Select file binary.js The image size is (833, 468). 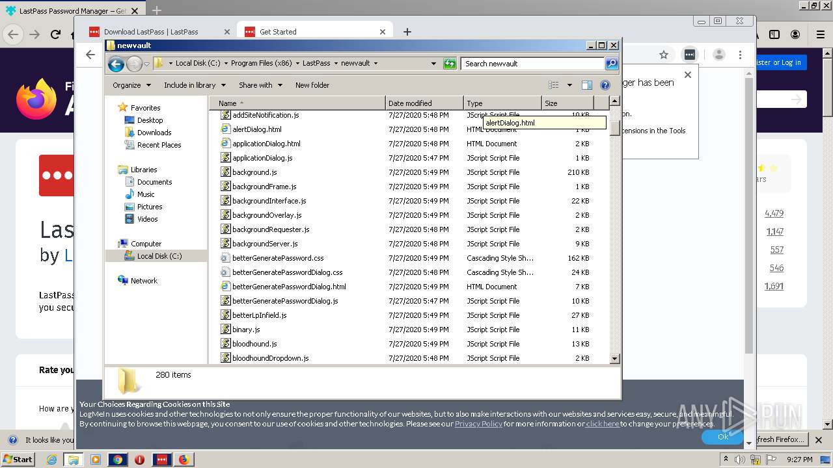tap(246, 330)
